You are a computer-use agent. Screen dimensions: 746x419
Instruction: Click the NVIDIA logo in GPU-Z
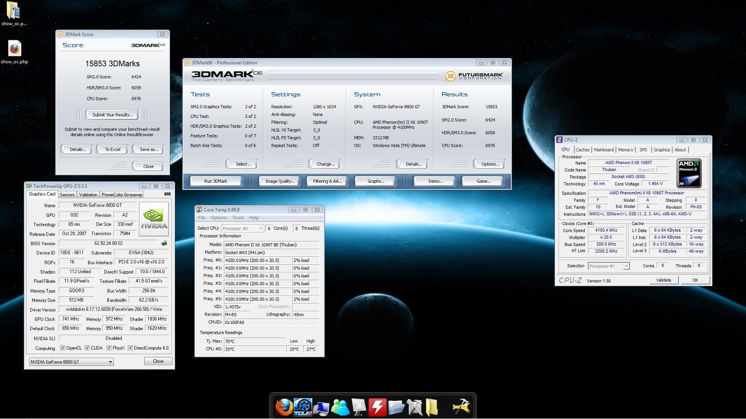pos(154,219)
